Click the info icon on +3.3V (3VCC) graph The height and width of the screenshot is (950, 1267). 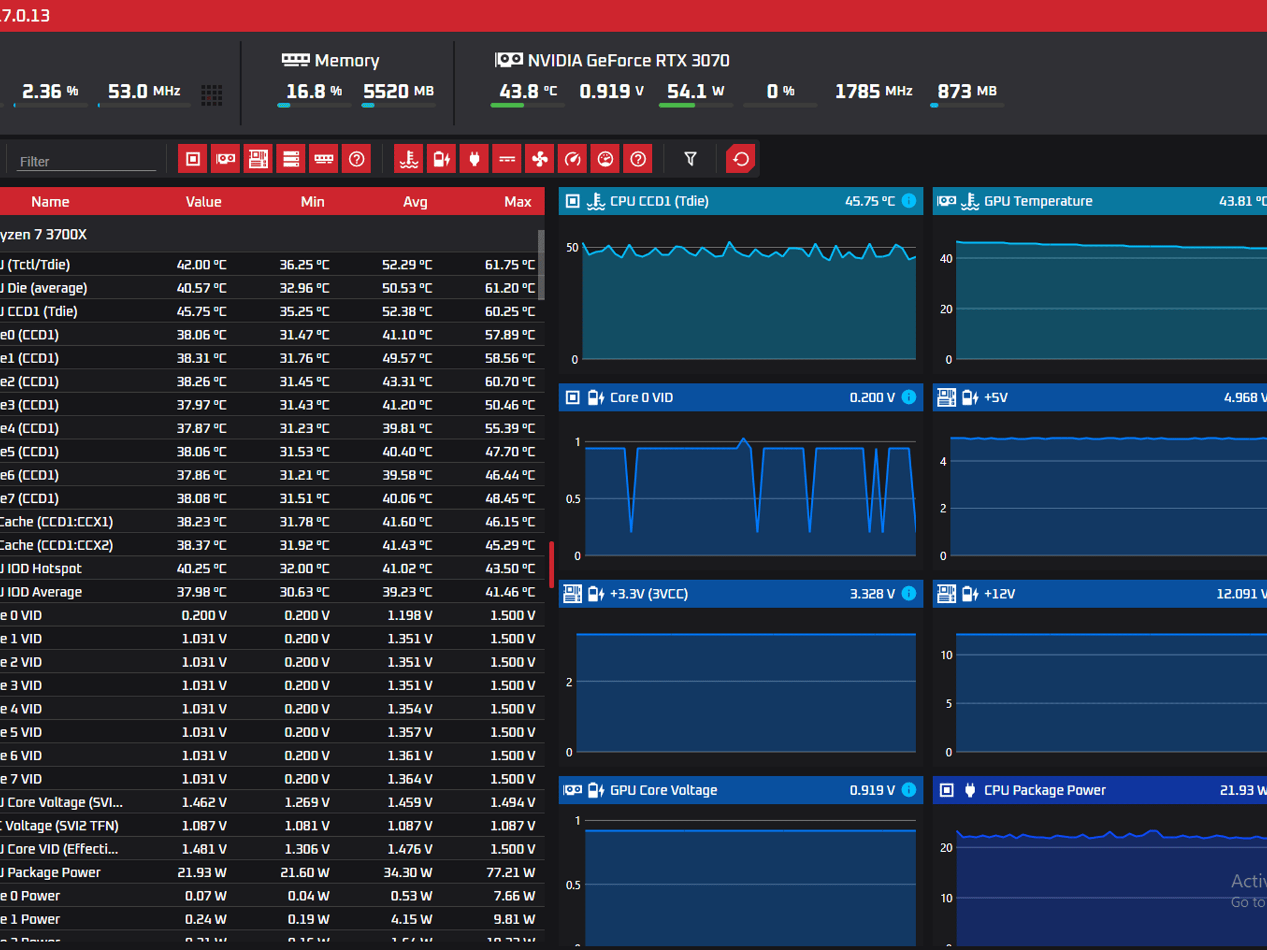[909, 594]
